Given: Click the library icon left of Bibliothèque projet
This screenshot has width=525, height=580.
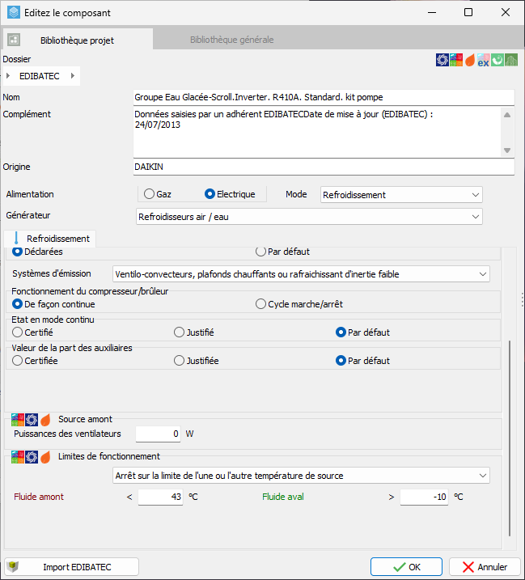Looking at the screenshot, I should click(x=14, y=40).
